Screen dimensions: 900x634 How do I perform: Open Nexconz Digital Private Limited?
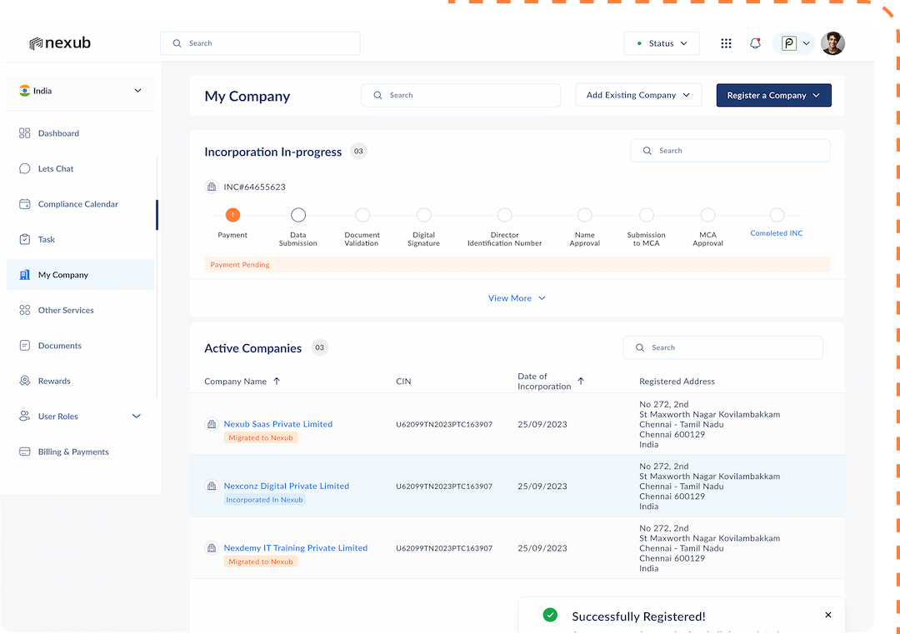pyautogui.click(x=287, y=486)
